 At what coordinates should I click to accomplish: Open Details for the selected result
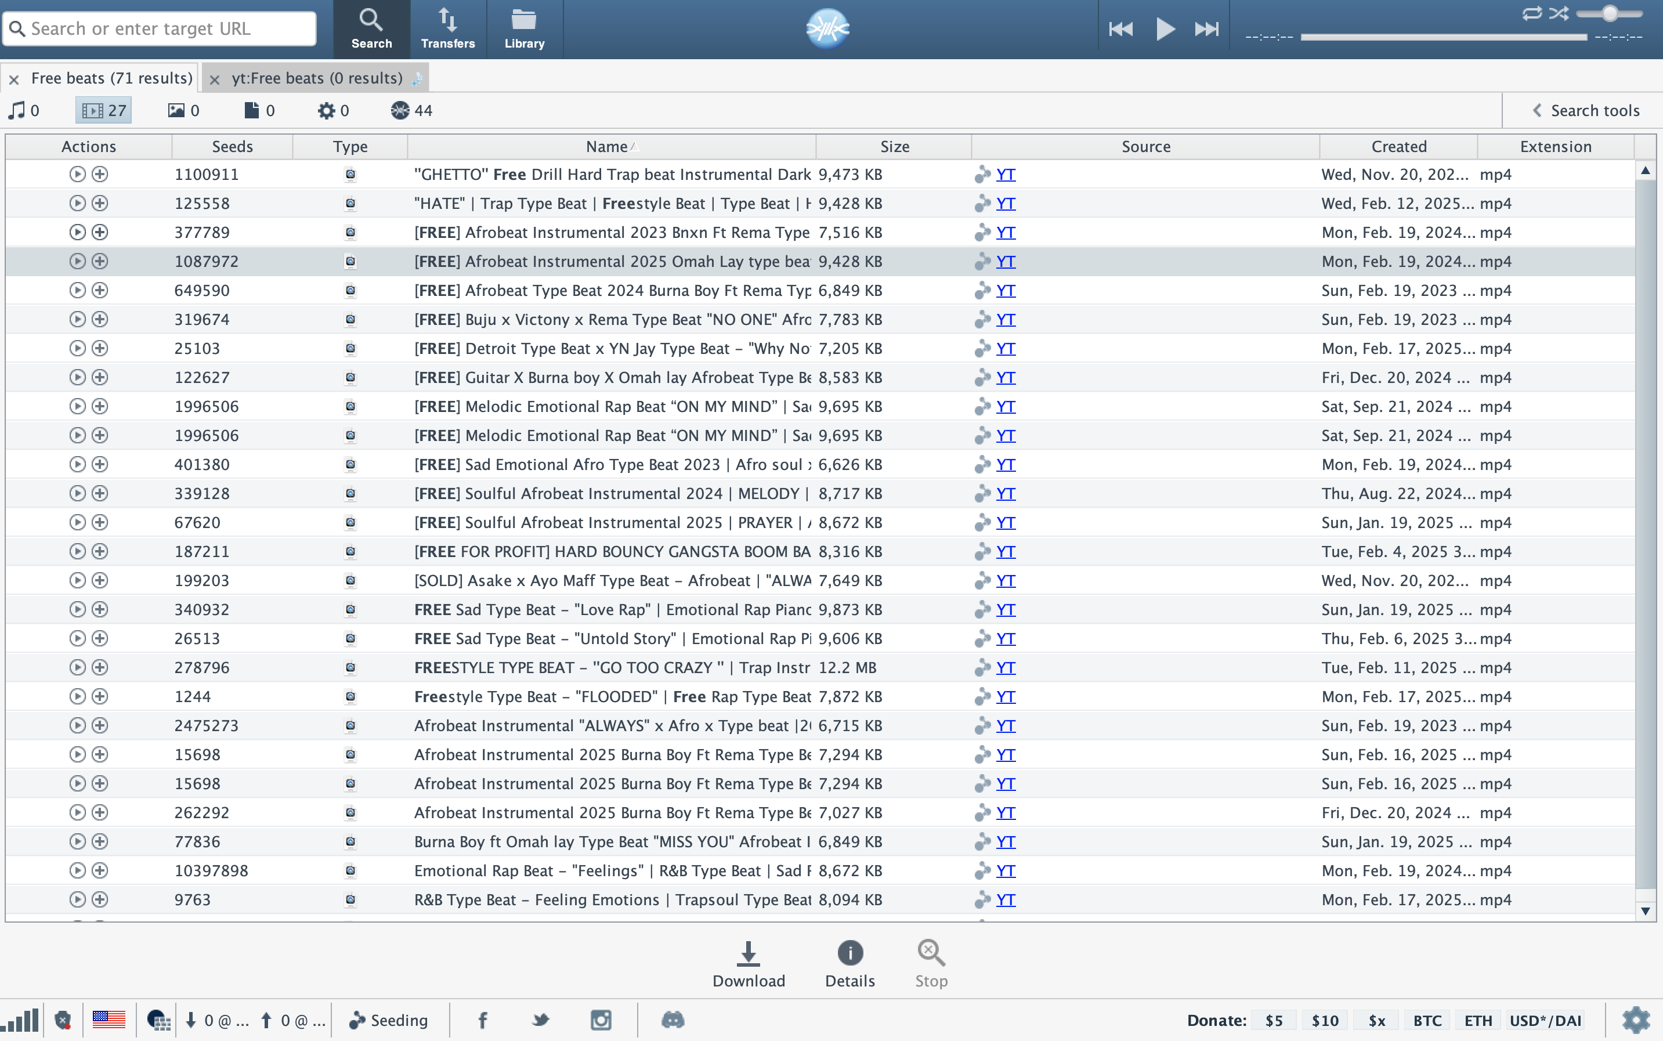(850, 964)
